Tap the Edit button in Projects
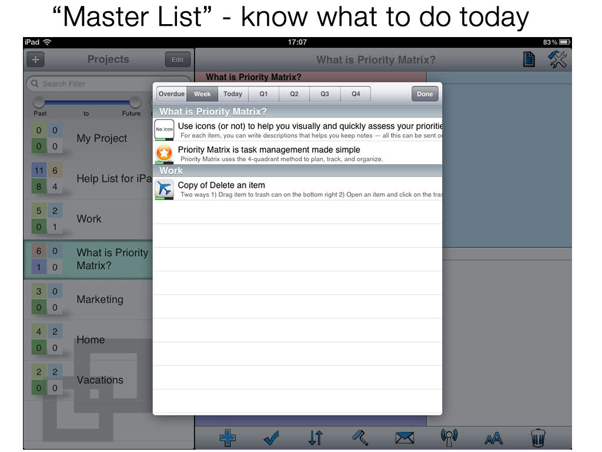602x452 pixels. [x=178, y=59]
